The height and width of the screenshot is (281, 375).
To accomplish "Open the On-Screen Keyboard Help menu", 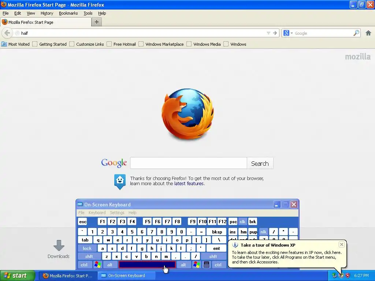I will coord(133,213).
